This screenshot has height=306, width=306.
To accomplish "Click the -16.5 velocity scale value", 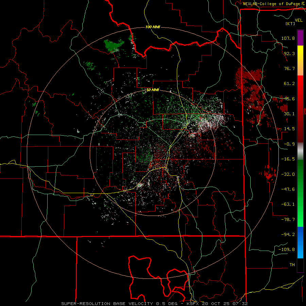I will click(288, 159).
